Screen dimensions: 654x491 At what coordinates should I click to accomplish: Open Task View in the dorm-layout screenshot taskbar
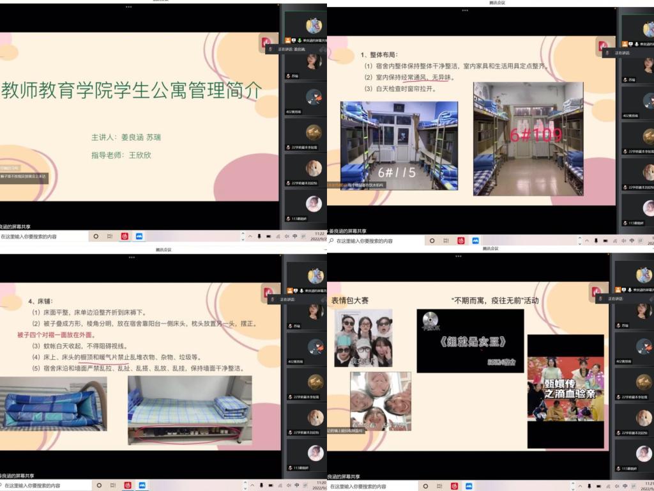pyautogui.click(x=446, y=241)
